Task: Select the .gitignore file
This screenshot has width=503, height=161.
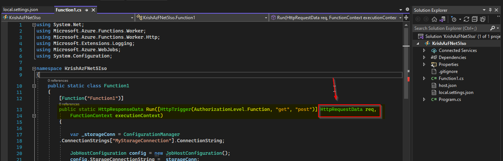Action: (x=448, y=71)
